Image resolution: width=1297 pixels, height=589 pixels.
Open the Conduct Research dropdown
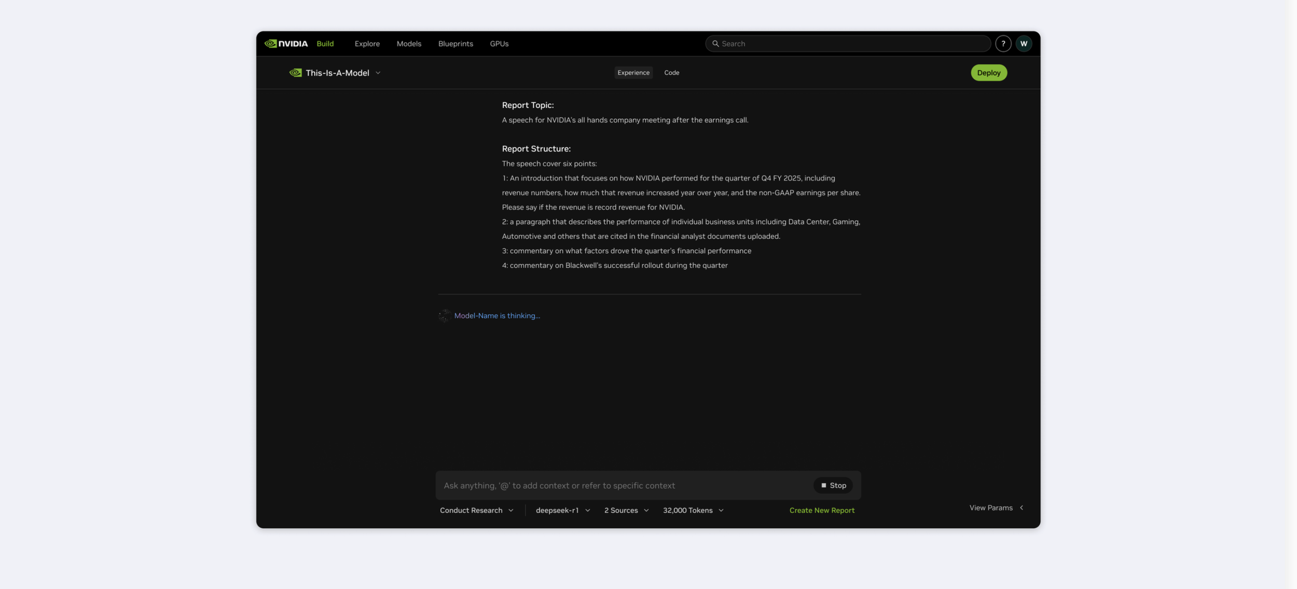[476, 510]
